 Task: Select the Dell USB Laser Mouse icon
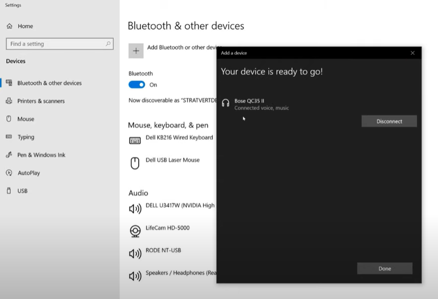tap(135, 163)
